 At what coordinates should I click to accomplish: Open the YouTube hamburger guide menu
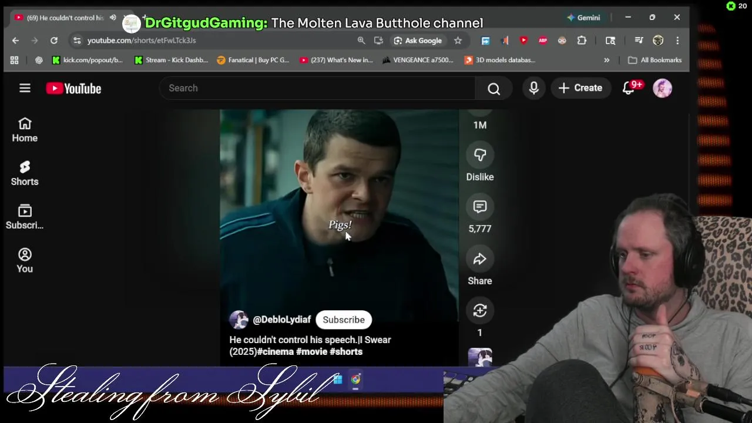click(x=25, y=88)
